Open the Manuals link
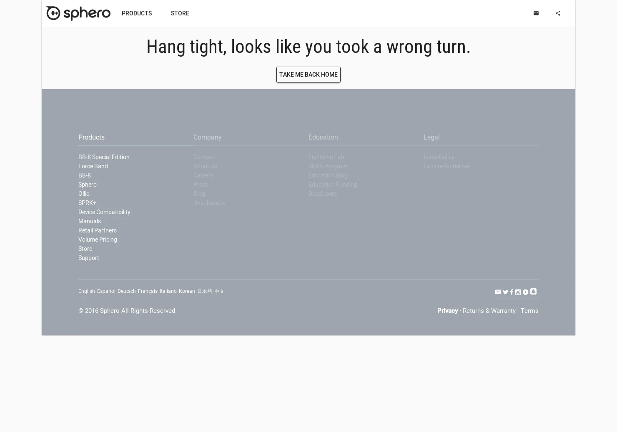The image size is (617, 432). (90, 221)
